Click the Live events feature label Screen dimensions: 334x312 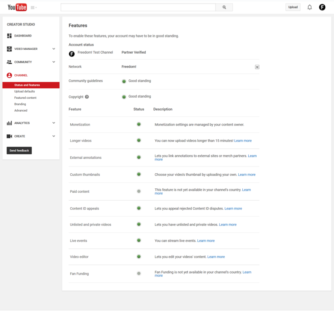pyautogui.click(x=79, y=241)
